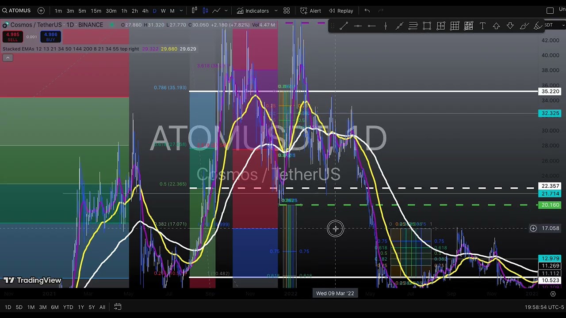Select the arrow up marker tool
The height and width of the screenshot is (318, 566).
tap(496, 26)
